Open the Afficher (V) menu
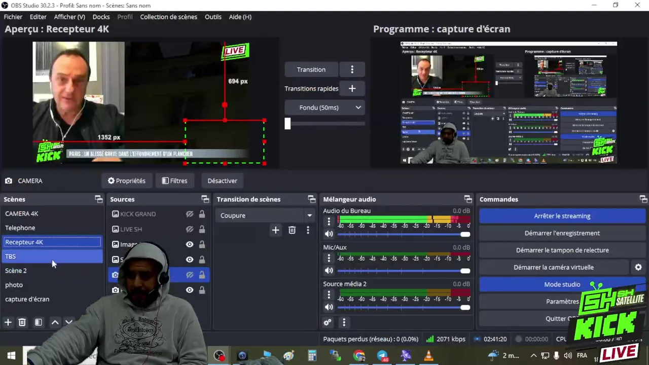This screenshot has height=365, width=649. tap(69, 17)
